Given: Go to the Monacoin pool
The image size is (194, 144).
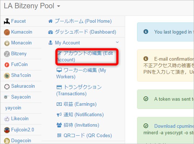Looking at the screenshot, I should [21, 43].
